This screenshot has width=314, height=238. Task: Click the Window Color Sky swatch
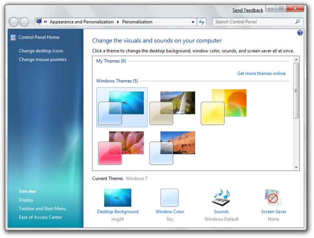[170, 197]
